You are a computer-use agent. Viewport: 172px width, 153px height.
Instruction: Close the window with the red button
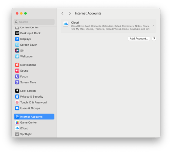[17, 13]
